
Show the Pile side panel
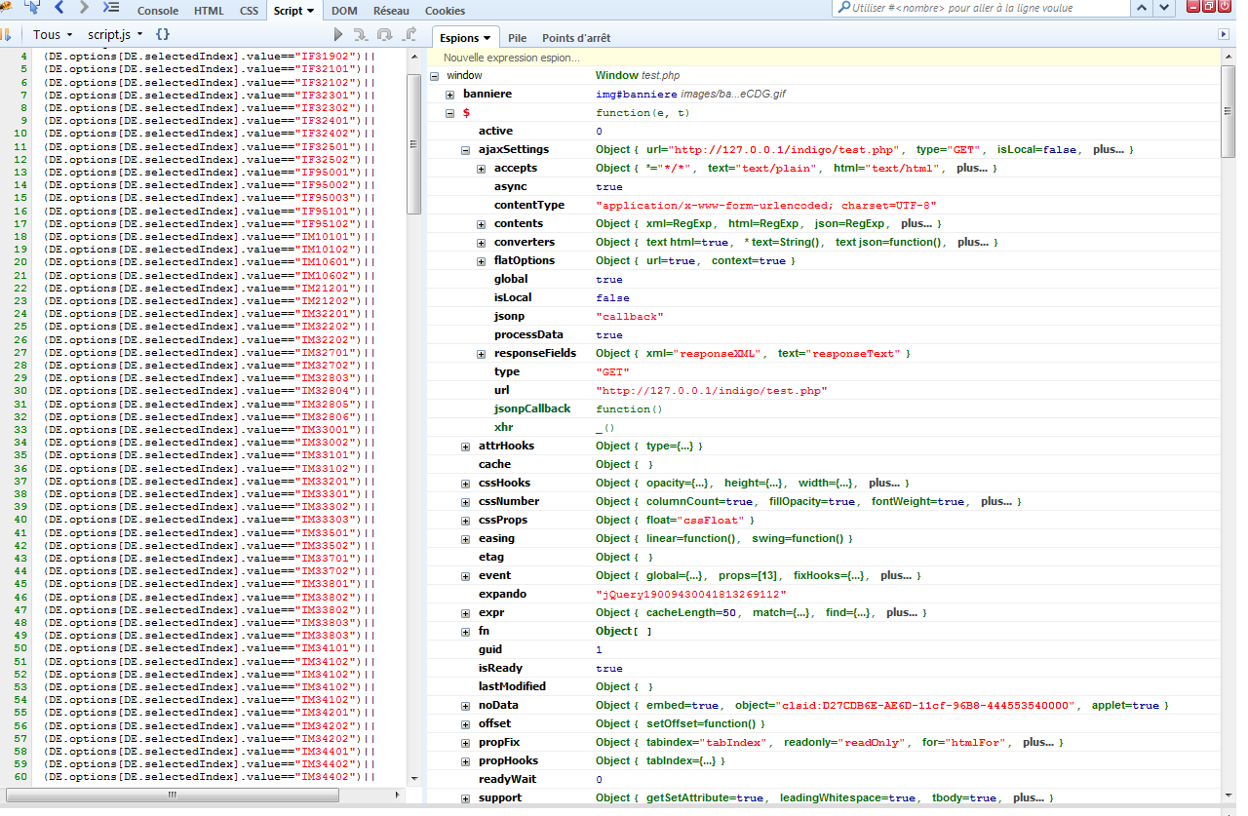(517, 37)
